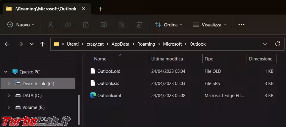
Task: Go back with the left arrow
Action: click(x=7, y=44)
